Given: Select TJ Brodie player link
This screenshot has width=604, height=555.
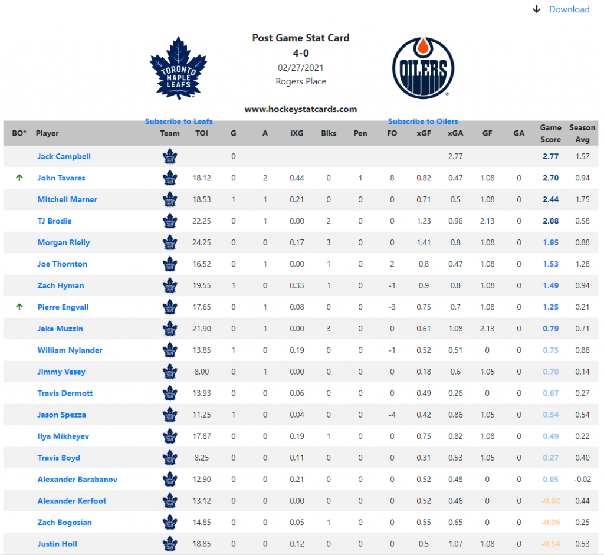Looking at the screenshot, I should 54,221.
